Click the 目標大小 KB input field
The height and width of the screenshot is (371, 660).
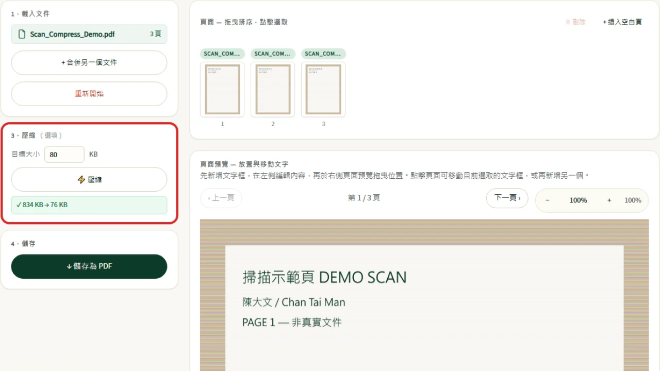tap(64, 155)
